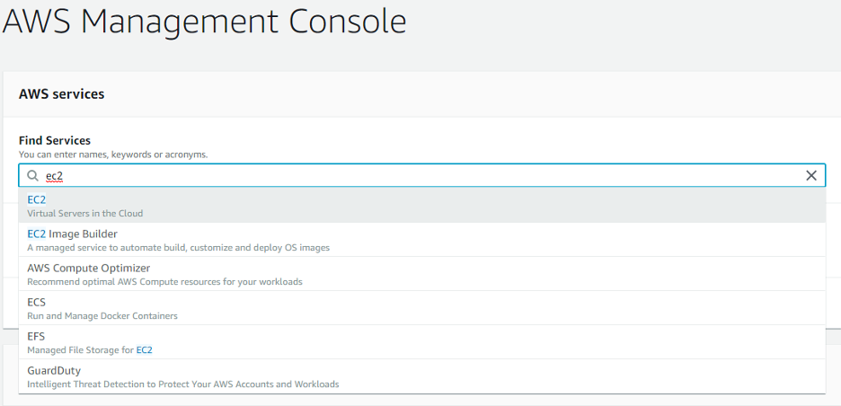Pick GuardDuty from the search results
This screenshot has width=841, height=406.
(x=422, y=376)
